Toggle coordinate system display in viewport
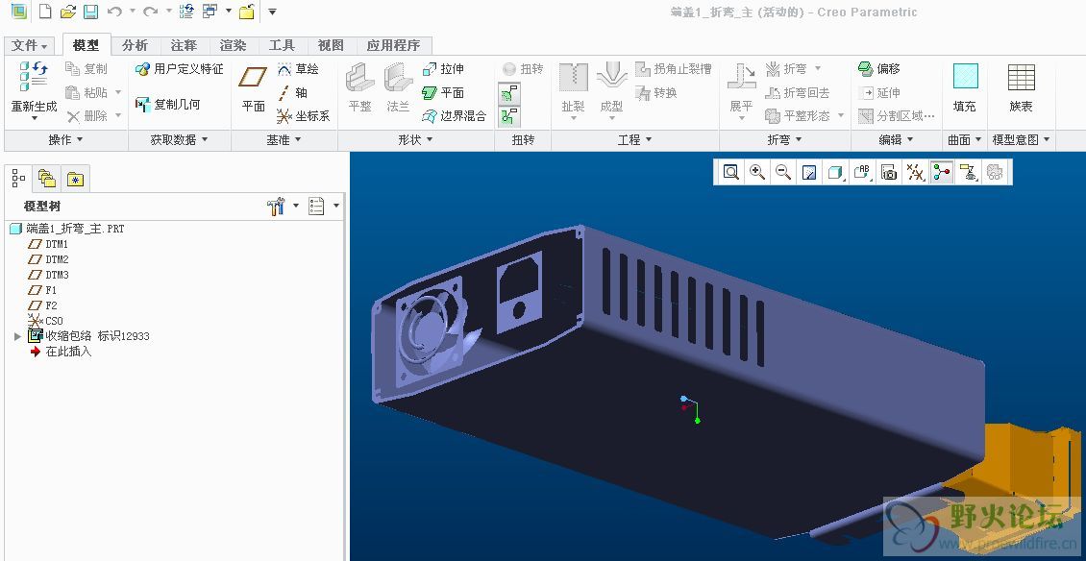Image resolution: width=1086 pixels, height=561 pixels. point(938,172)
